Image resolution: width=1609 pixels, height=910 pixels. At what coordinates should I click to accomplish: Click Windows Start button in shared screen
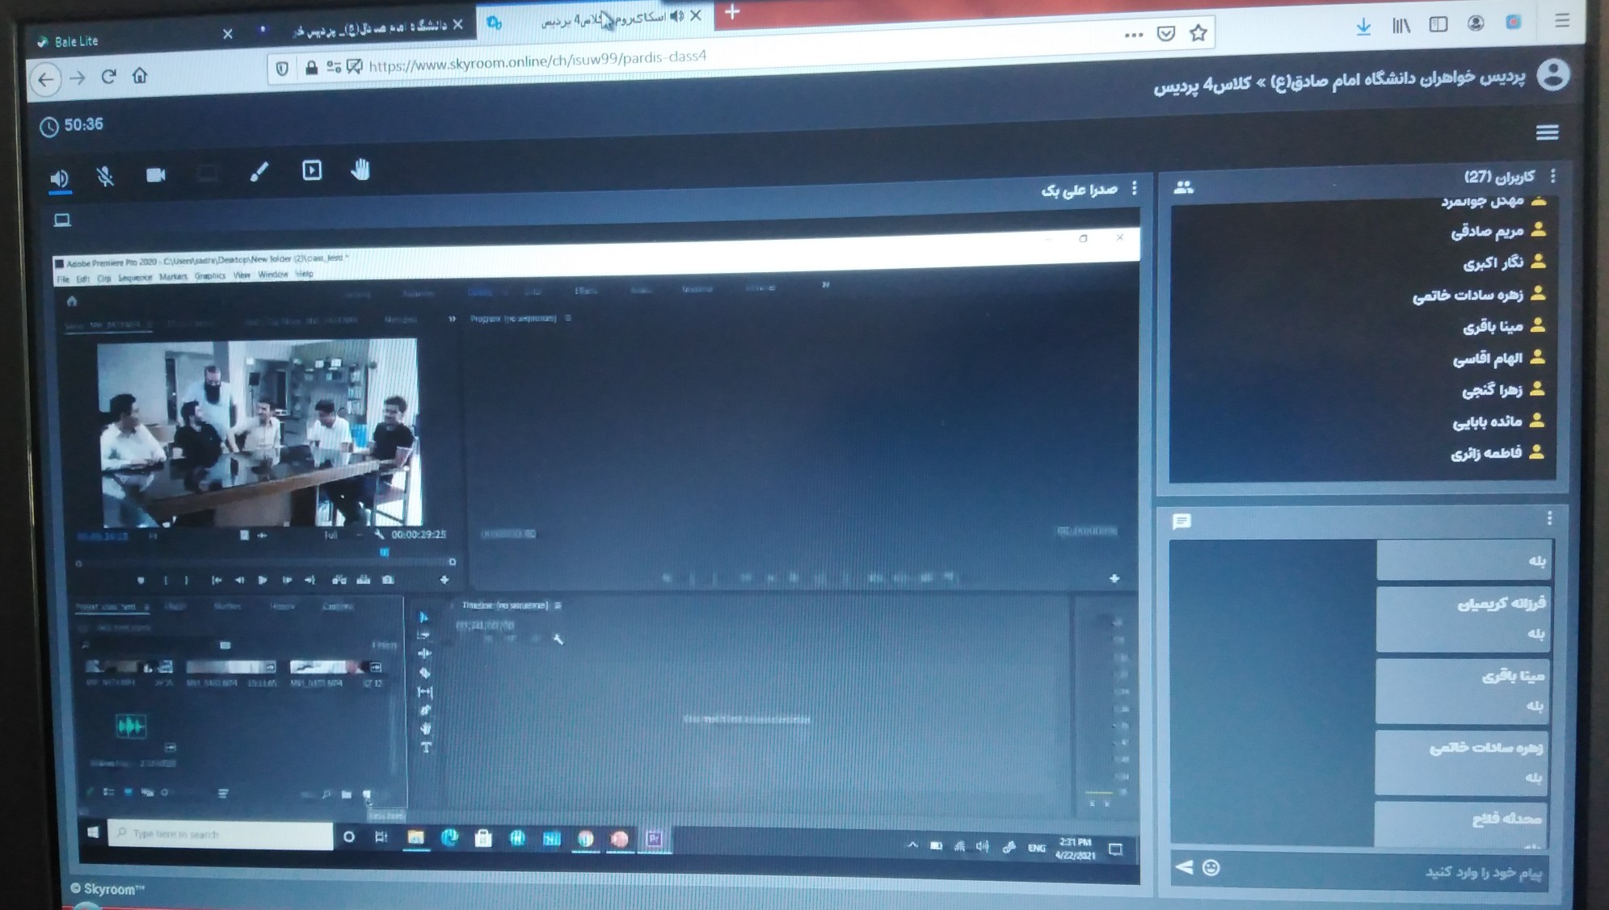93,832
